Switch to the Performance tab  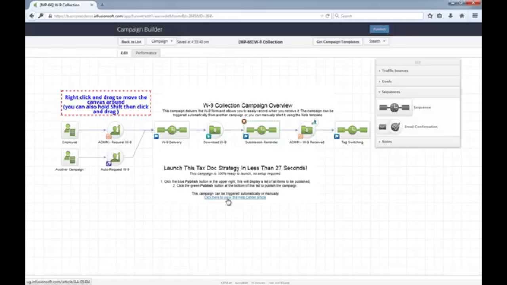146,53
